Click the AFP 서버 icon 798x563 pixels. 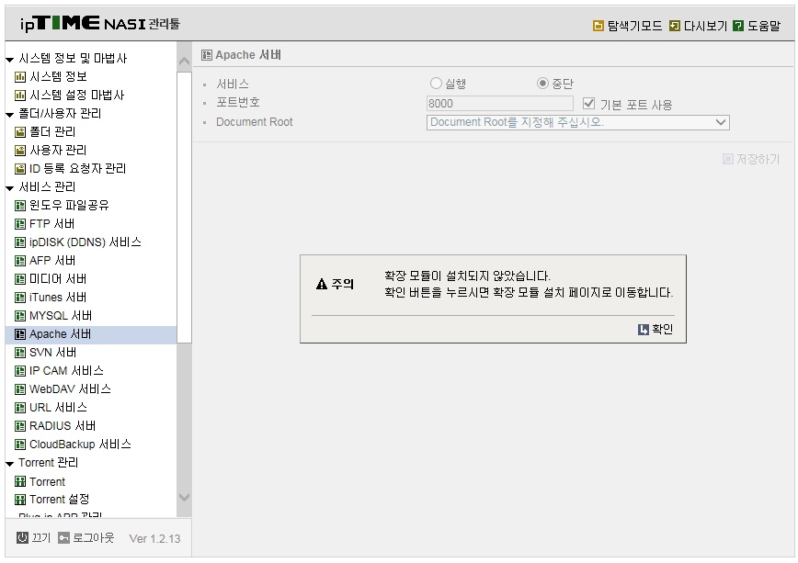click(20, 261)
